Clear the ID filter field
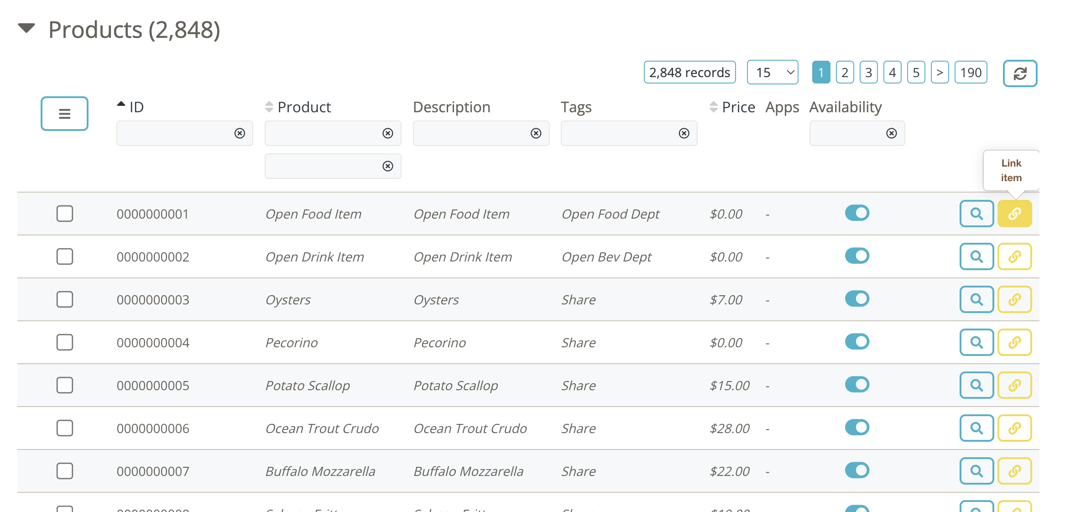Screen dimensions: 1065x512 point(240,133)
